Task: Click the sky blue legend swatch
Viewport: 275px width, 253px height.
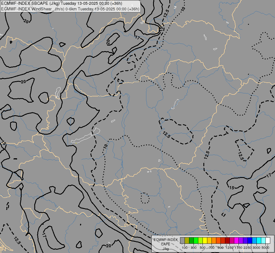Action: click(254, 240)
